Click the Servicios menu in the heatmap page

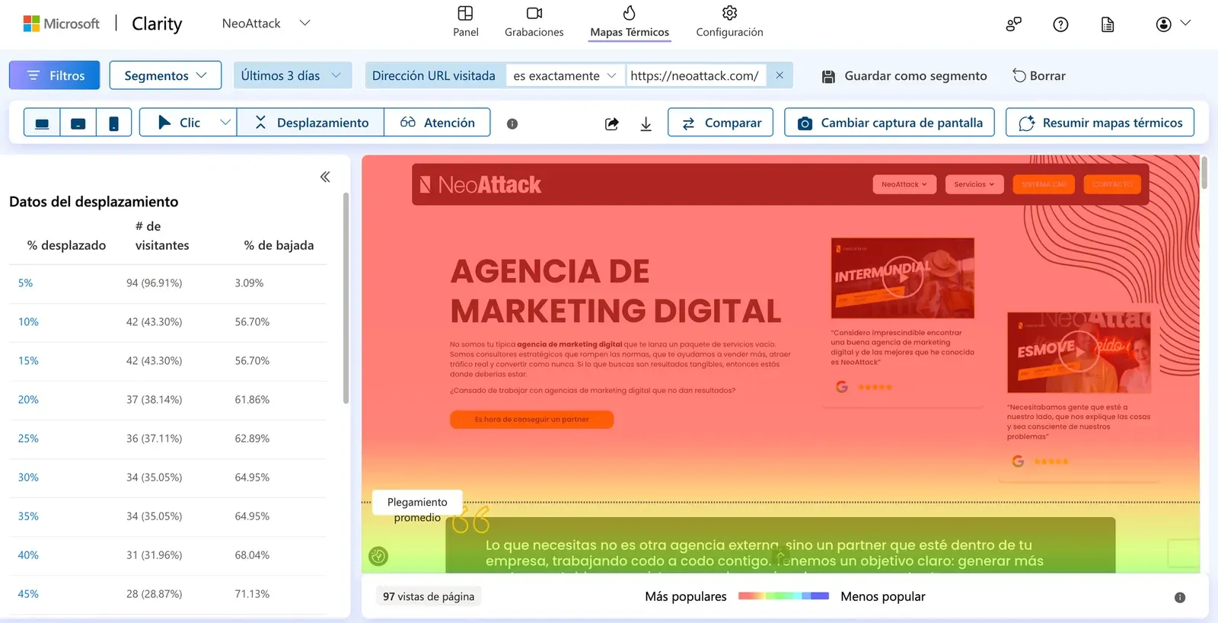(x=974, y=184)
